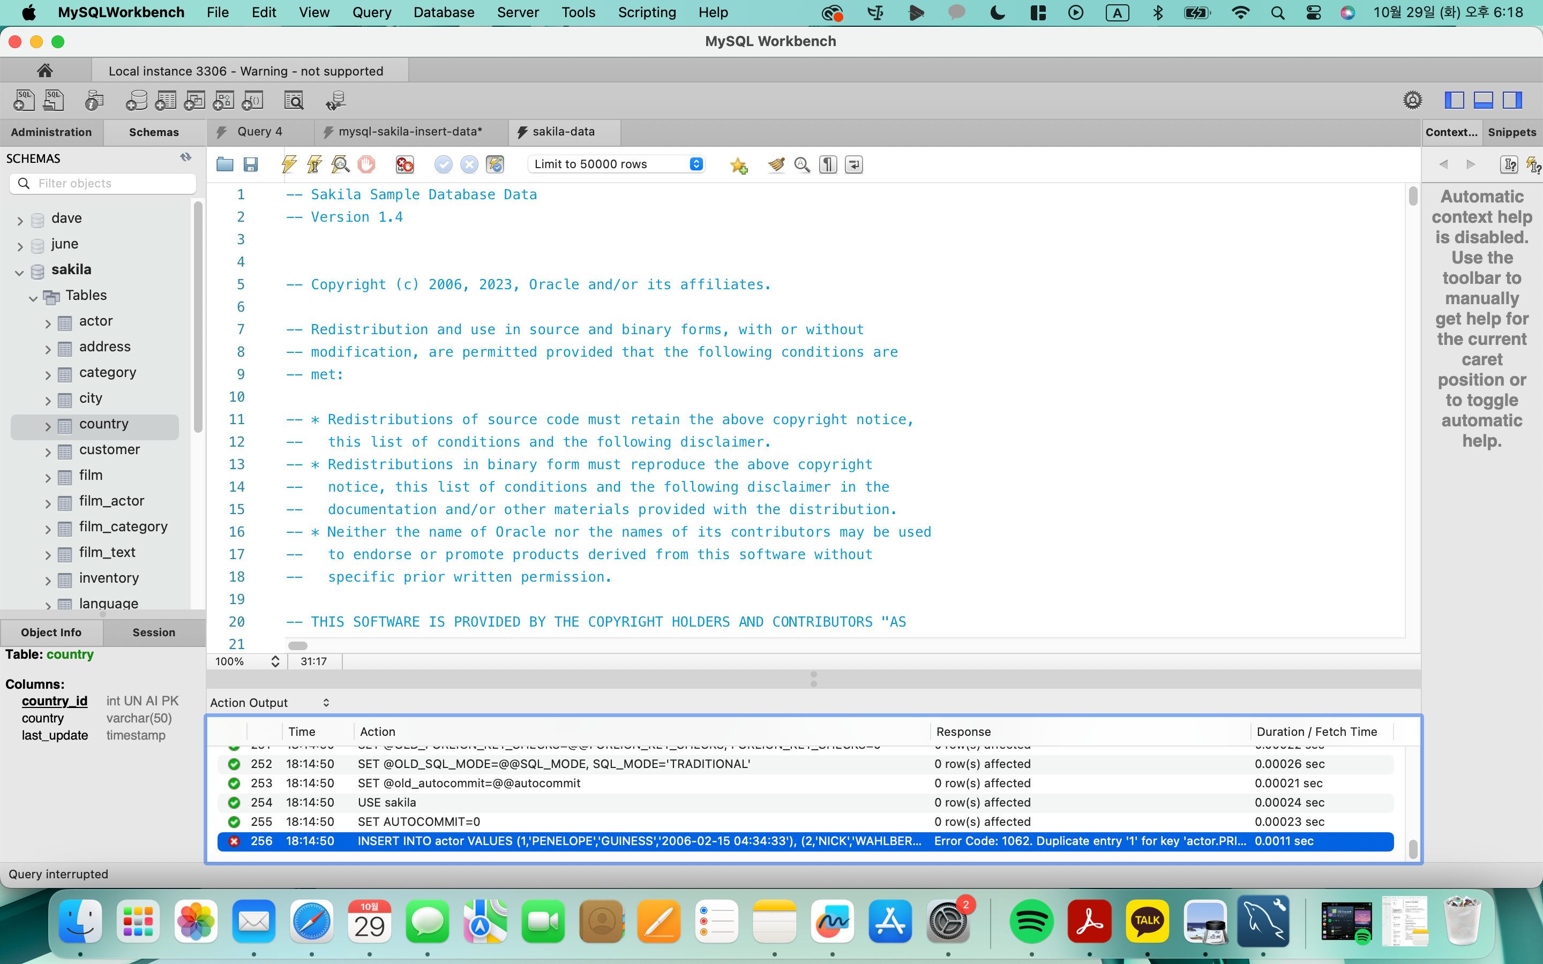Create a new stored procedure icon
The height and width of the screenshot is (964, 1543).
coord(224,100)
